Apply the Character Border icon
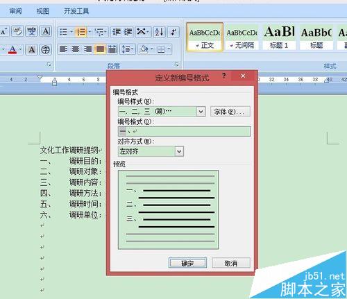The width and height of the screenshot is (347, 299). 46,31
